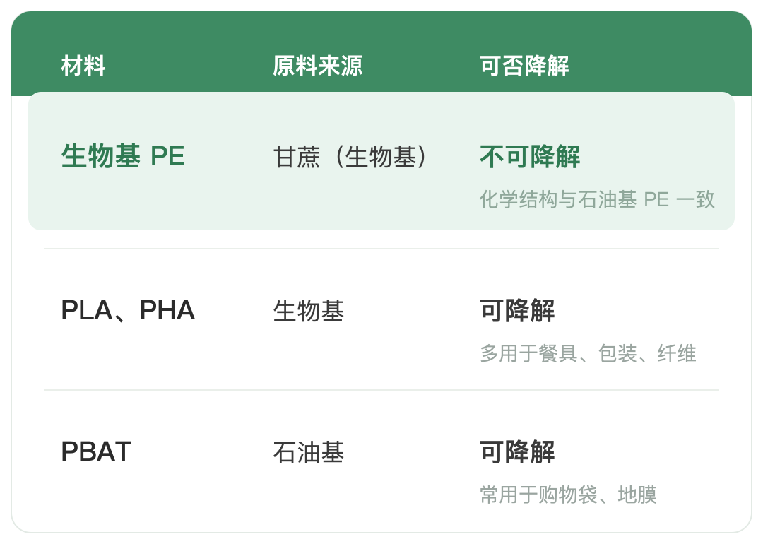Click the note 常用于购物袋、地膜
The height and width of the screenshot is (544, 763).
pos(568,495)
